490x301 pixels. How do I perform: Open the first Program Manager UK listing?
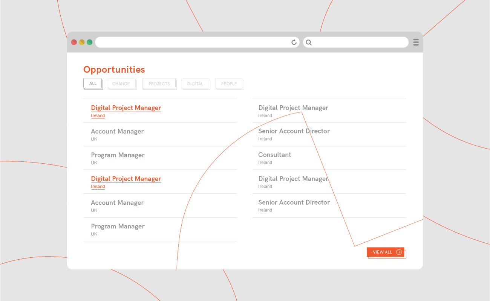pyautogui.click(x=118, y=155)
